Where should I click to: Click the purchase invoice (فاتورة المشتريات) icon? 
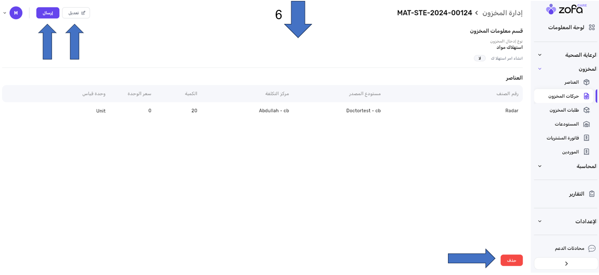pos(586,138)
